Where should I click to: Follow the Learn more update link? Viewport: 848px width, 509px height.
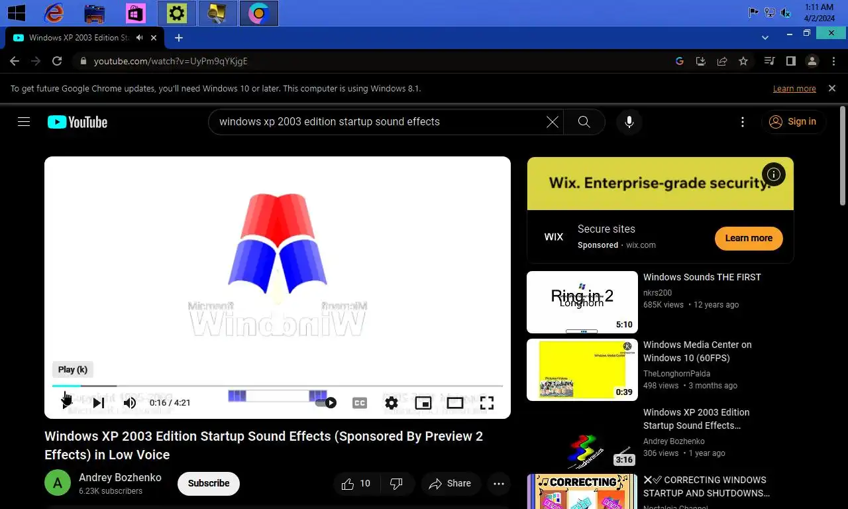794,89
